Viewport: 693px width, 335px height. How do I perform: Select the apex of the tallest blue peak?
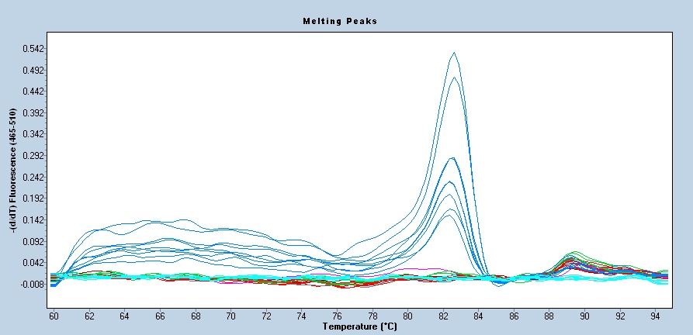tap(453, 53)
